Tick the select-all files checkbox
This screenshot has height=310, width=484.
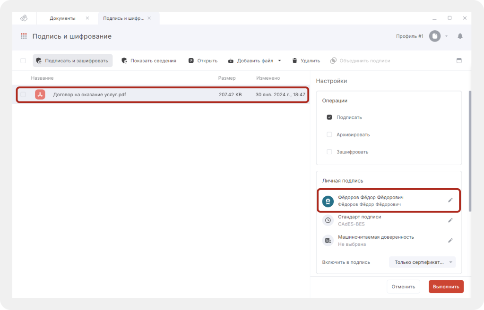(23, 60)
